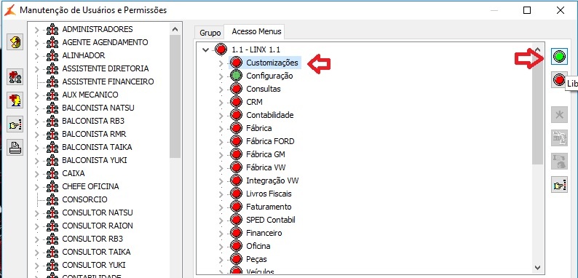This screenshot has width=578, height=278.
Task: Click the menu tree's vertical scrollbar thumb
Action: point(537,108)
